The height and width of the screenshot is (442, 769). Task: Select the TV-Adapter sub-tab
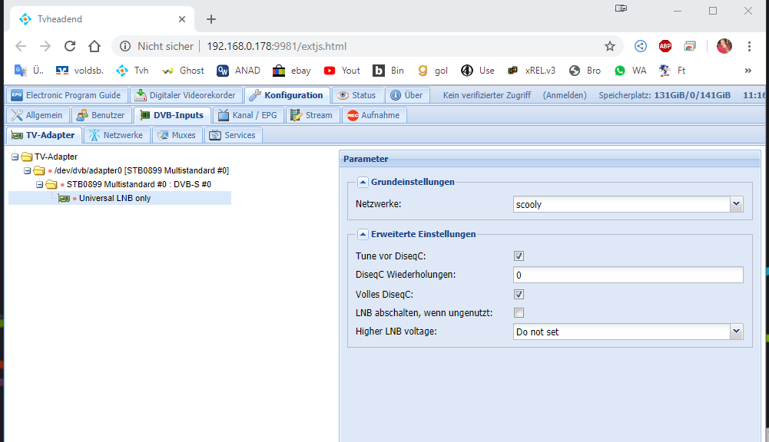point(44,135)
